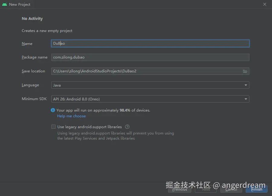The height and width of the screenshot is (196, 272).
Task: Click the 98.4% of devices message
Action: click(103, 110)
